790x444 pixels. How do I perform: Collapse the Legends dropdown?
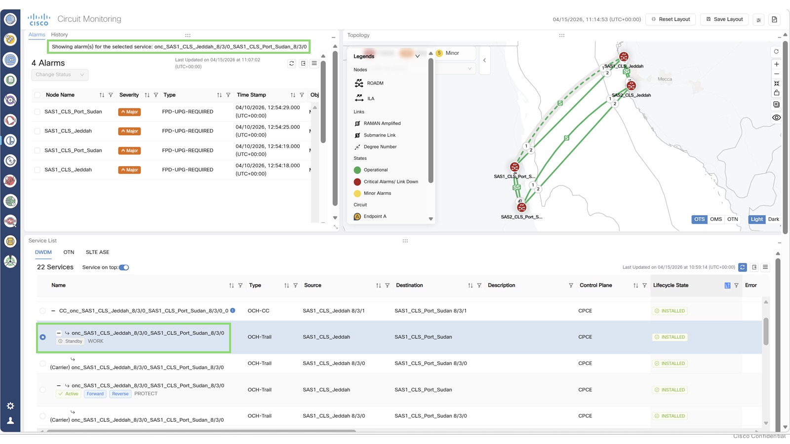pos(418,56)
